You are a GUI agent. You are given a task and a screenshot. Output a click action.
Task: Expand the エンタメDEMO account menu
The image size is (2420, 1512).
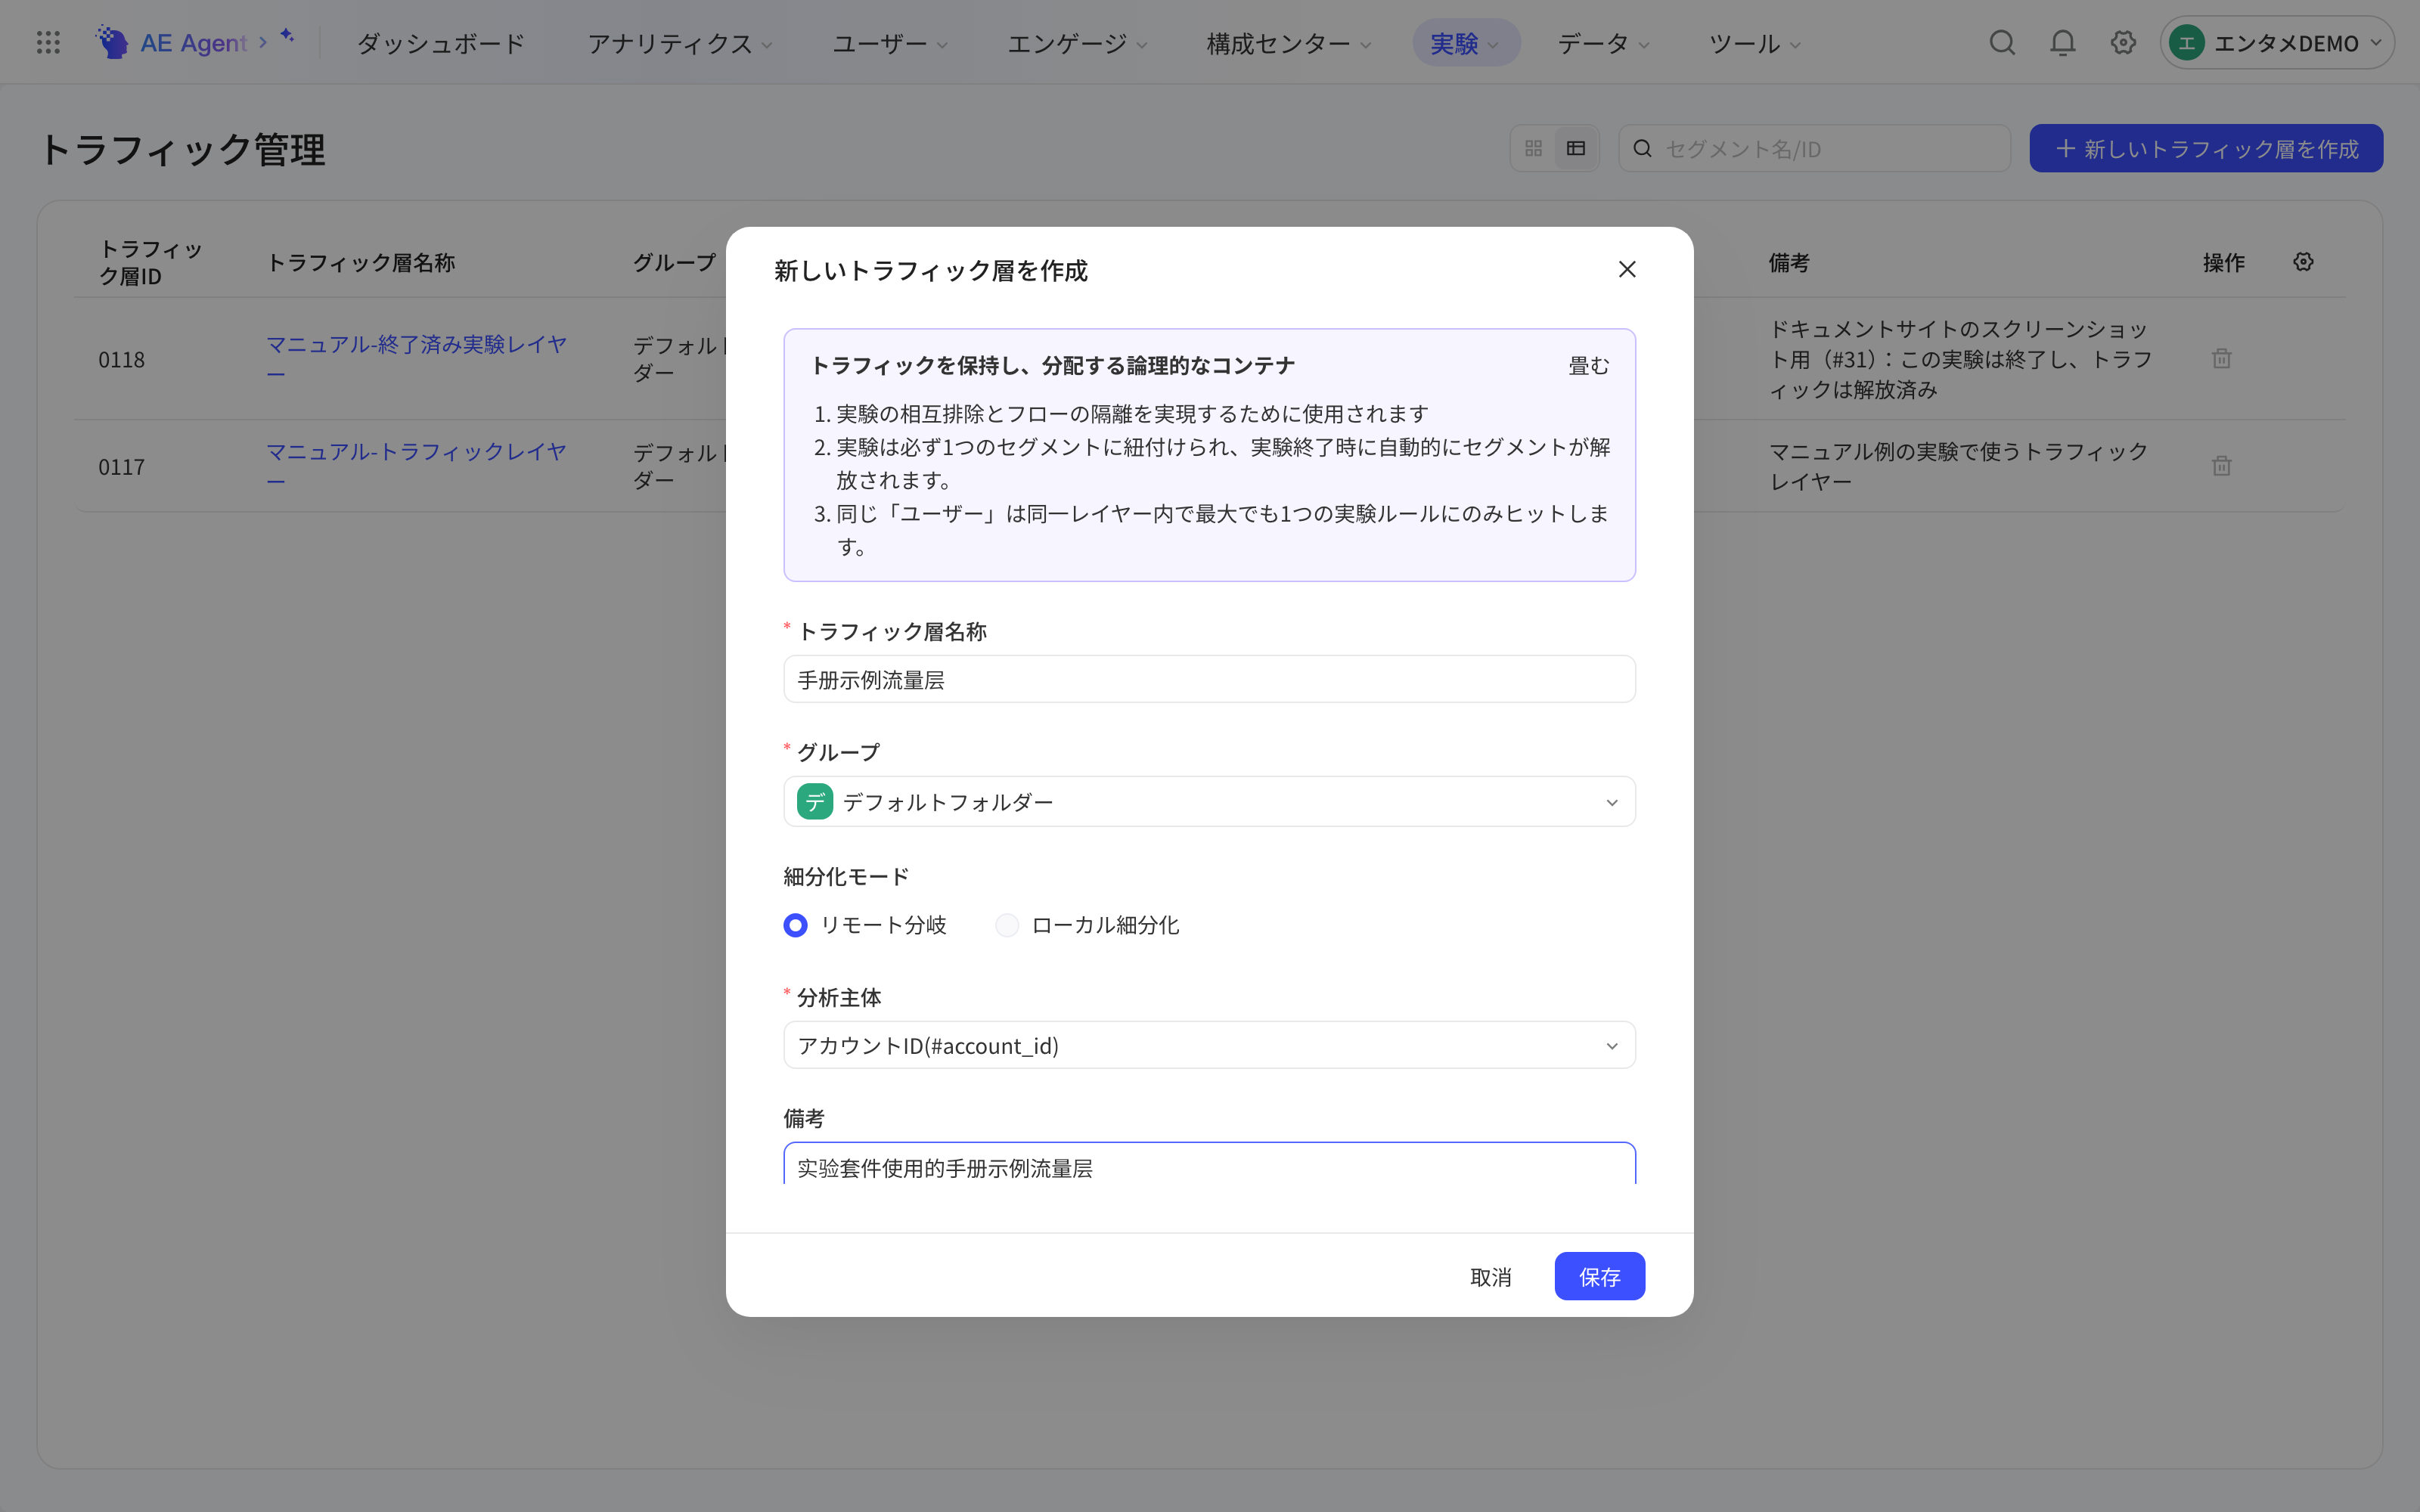pos(2276,43)
